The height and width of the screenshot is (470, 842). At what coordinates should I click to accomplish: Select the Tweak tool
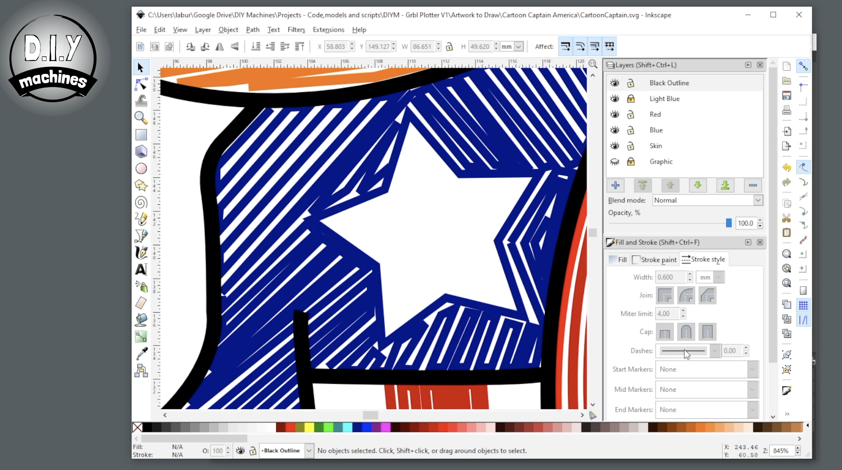tap(141, 101)
